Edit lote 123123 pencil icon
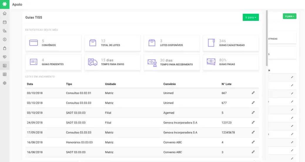The image size is (305, 162). (253, 123)
